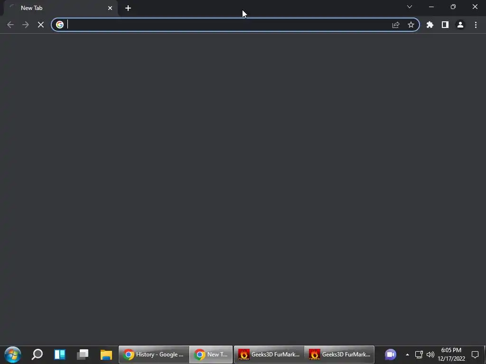
Task: Open a new tab with plus button
Action: pos(128,8)
